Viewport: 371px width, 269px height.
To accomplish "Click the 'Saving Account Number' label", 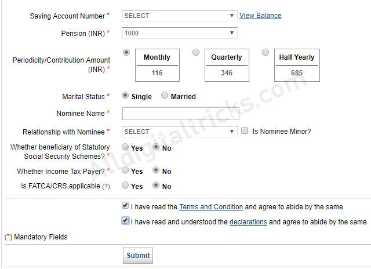I will (67, 16).
